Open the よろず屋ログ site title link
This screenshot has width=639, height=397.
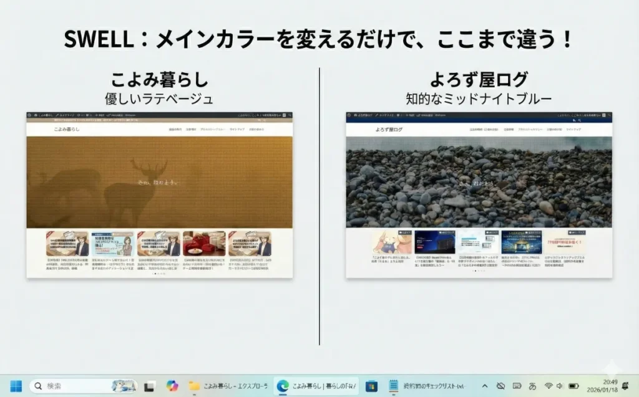click(x=389, y=130)
